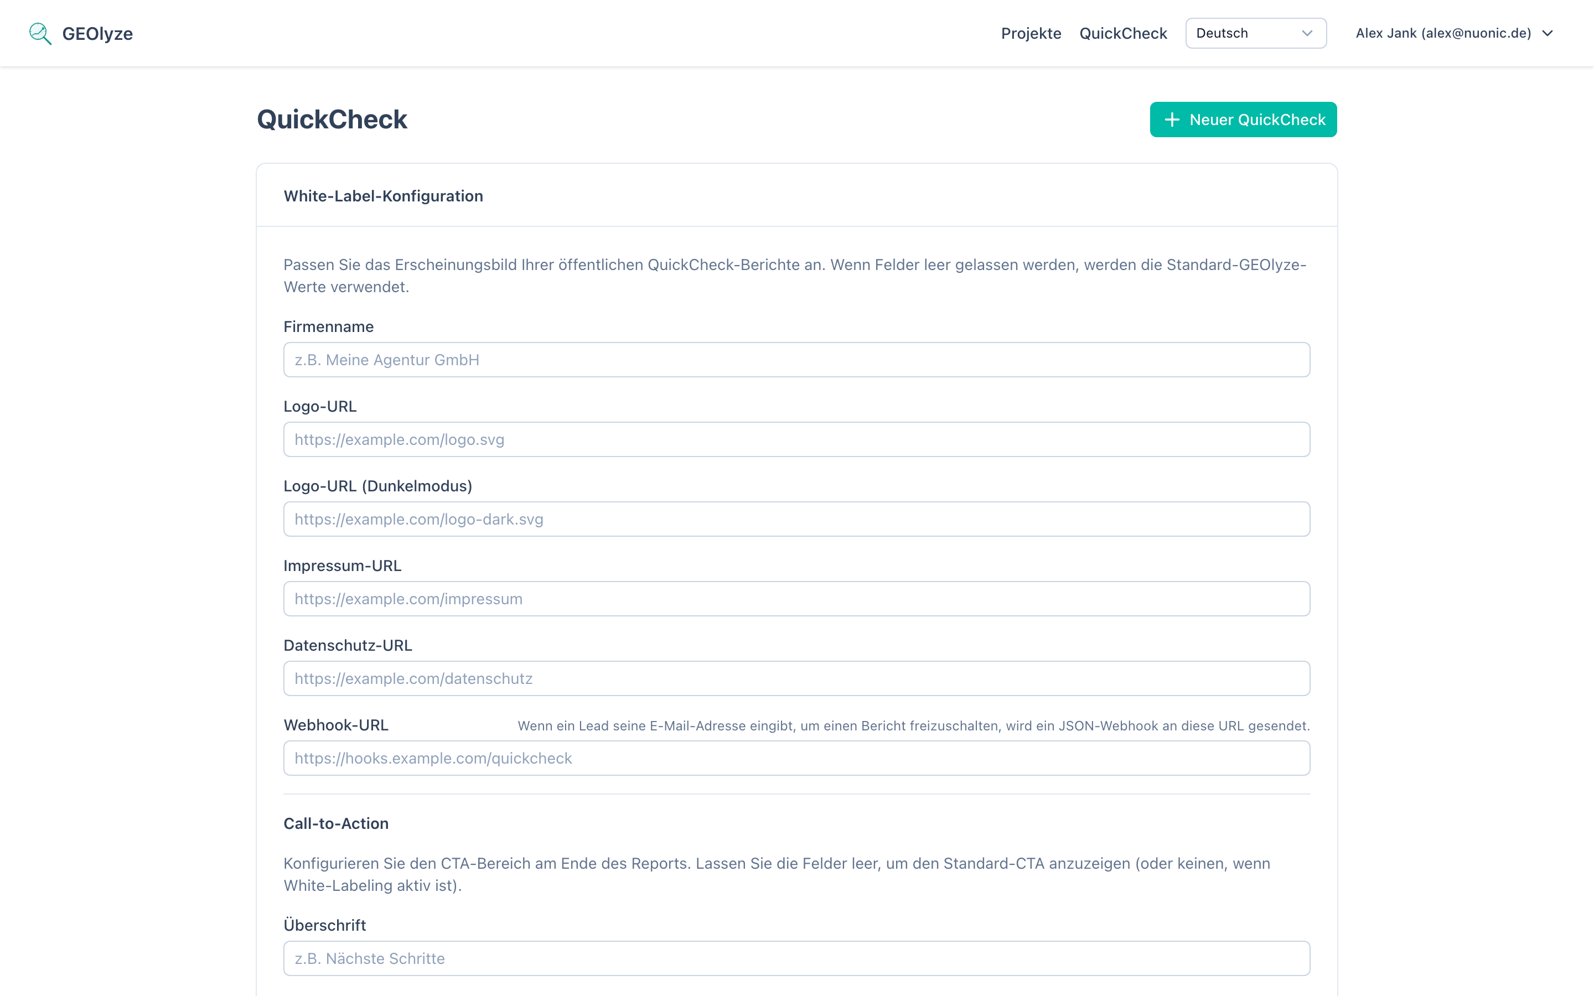Click the Call-to-Action section heading
The image size is (1594, 996).
click(x=336, y=823)
